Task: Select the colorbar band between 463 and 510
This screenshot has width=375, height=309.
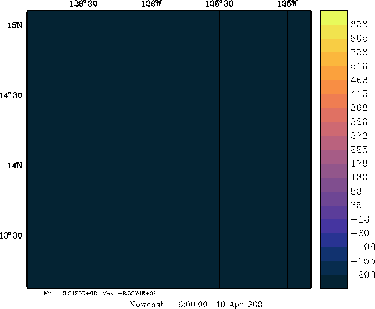Action: point(333,73)
